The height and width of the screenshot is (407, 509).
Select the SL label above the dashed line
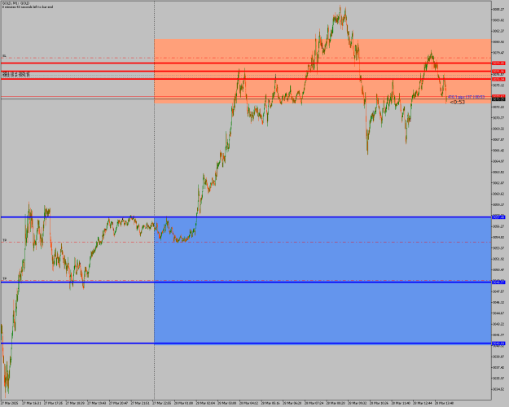coord(4,56)
